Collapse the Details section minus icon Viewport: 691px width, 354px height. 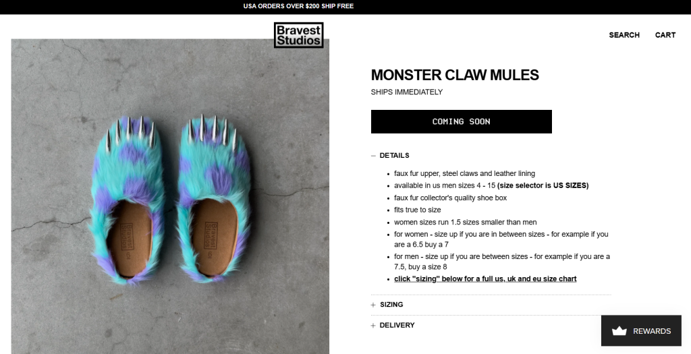(373, 156)
